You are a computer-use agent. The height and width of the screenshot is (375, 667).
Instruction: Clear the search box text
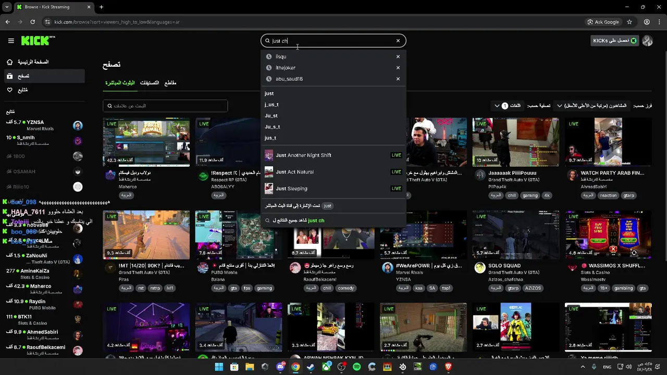tap(398, 41)
